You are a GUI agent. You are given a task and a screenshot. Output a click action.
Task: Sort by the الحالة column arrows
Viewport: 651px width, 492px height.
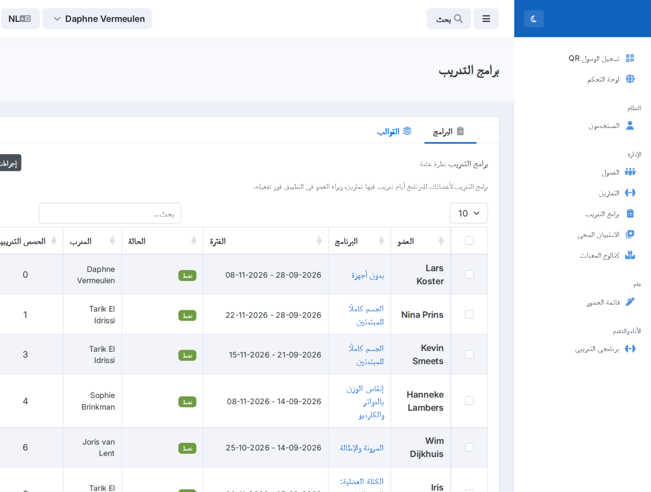pyautogui.click(x=194, y=241)
